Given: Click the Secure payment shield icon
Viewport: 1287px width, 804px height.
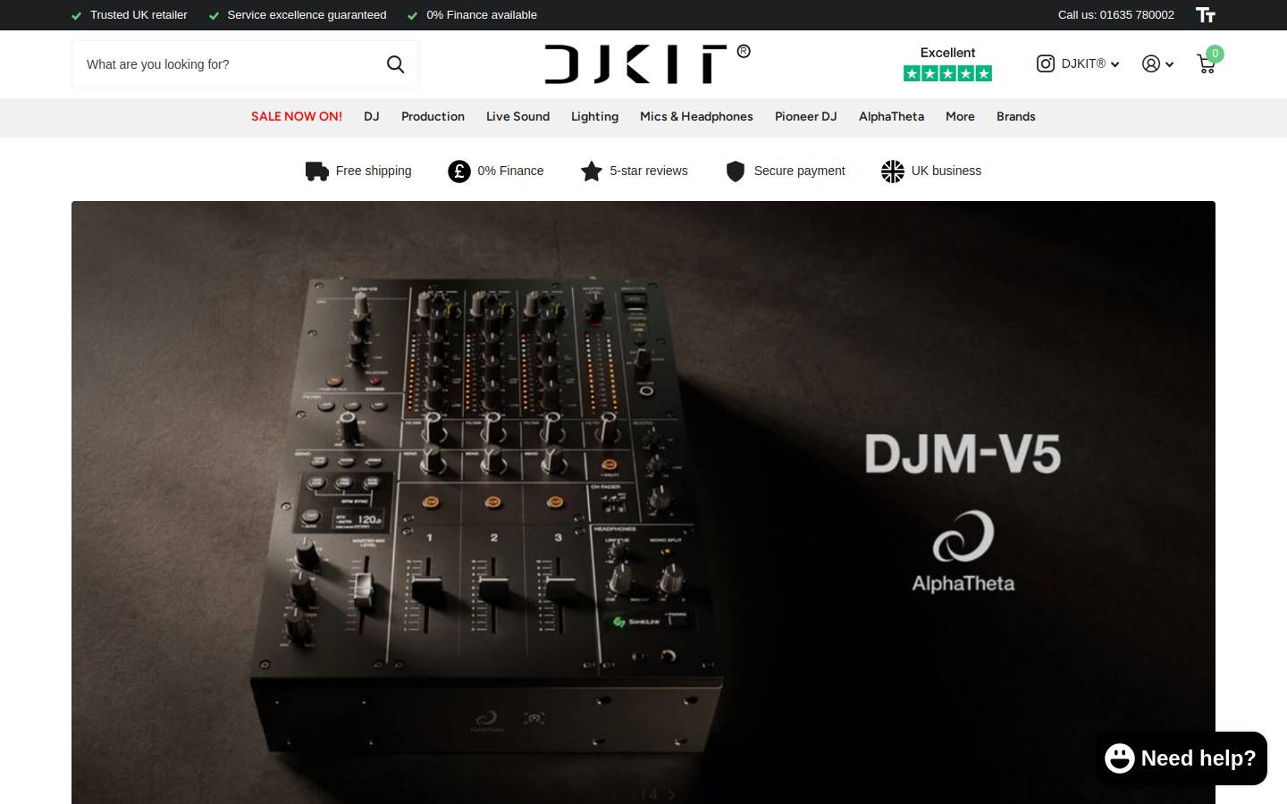Looking at the screenshot, I should 735,171.
